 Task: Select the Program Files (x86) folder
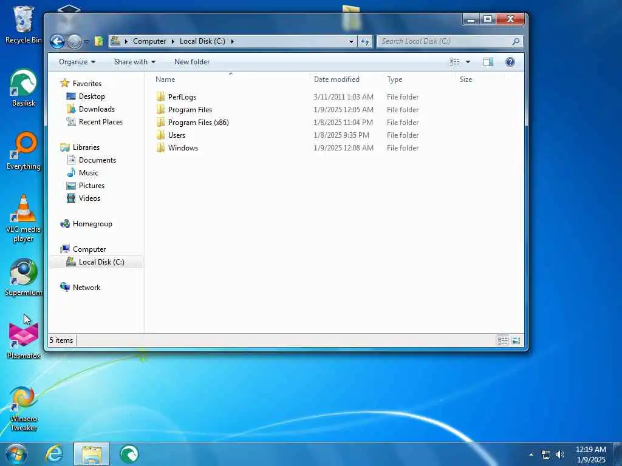coord(198,123)
